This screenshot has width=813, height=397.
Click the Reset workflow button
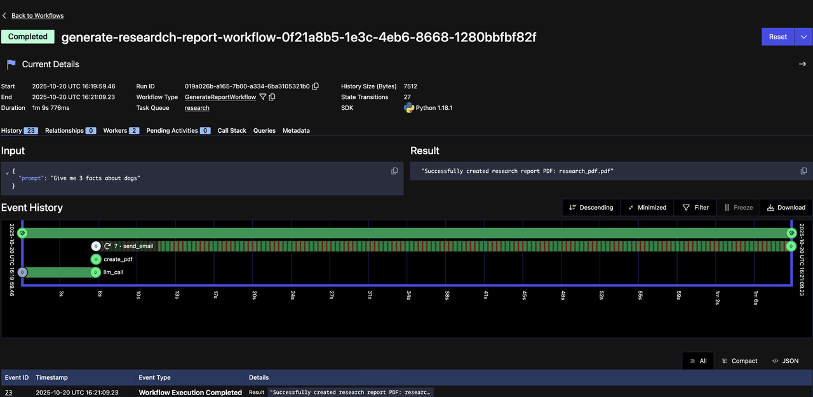pos(777,37)
